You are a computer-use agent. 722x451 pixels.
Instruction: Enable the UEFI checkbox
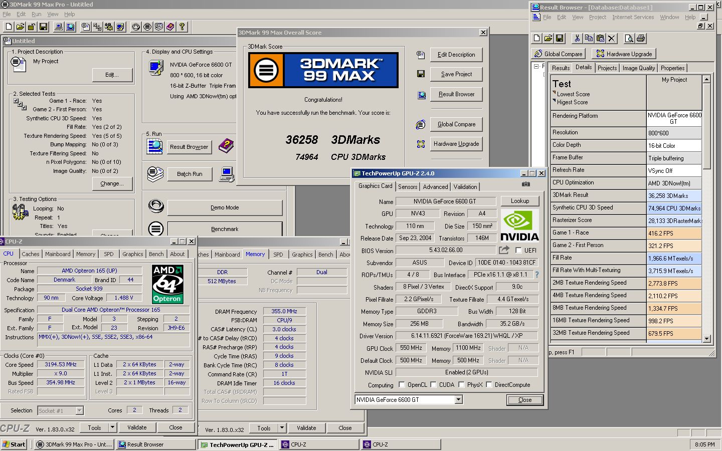pos(518,250)
